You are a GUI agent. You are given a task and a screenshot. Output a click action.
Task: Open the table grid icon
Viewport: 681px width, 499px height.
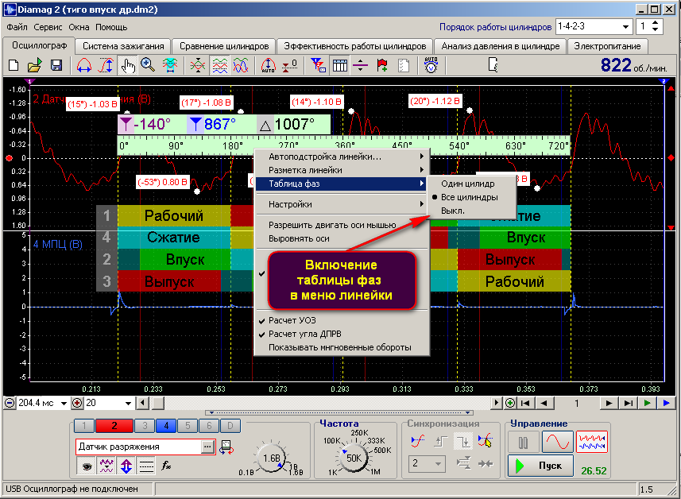[x=339, y=66]
